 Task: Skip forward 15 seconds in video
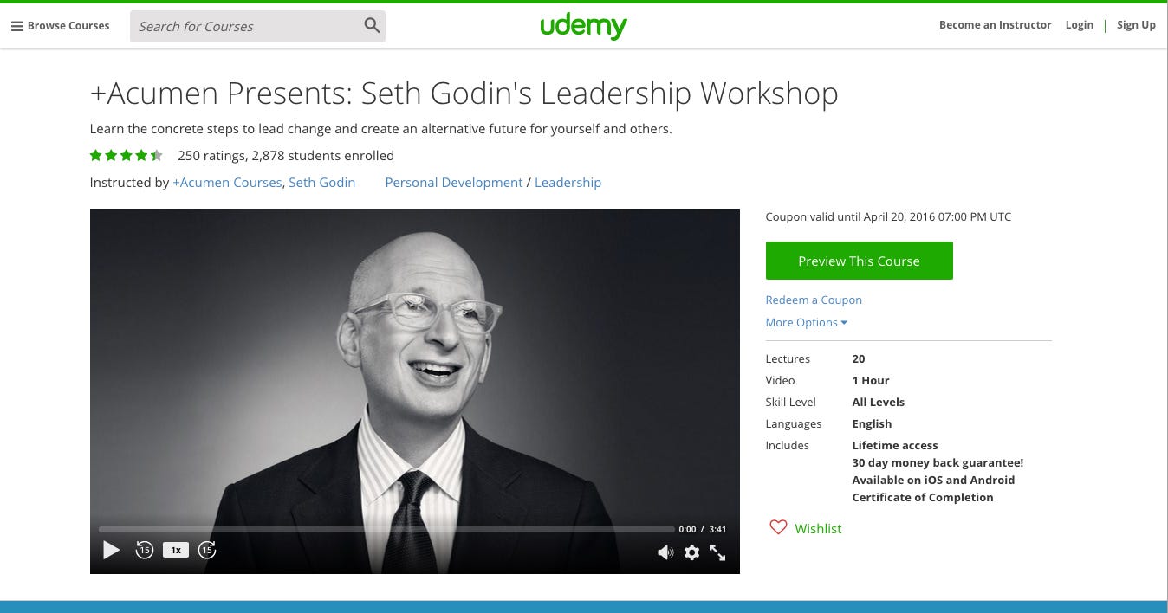coord(207,550)
